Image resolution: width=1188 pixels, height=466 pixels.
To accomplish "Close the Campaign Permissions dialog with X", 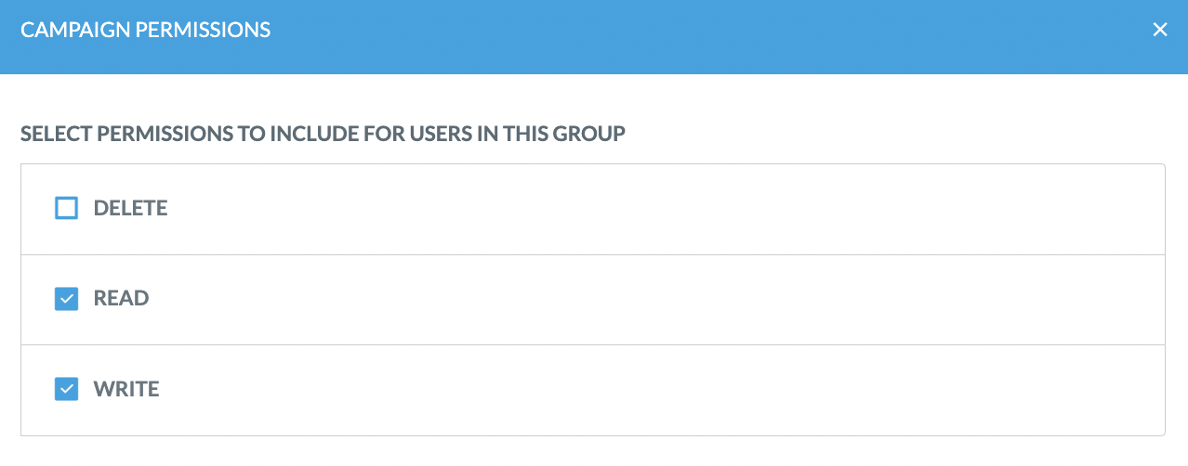I will (x=1160, y=30).
